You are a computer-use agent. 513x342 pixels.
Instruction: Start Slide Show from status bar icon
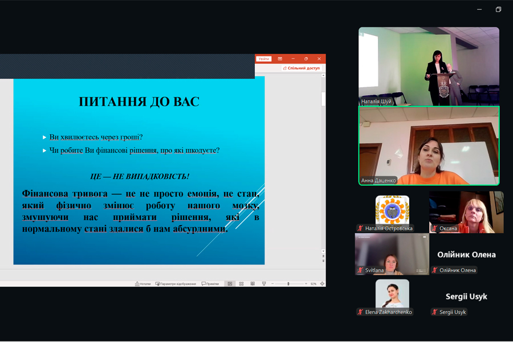(264, 284)
